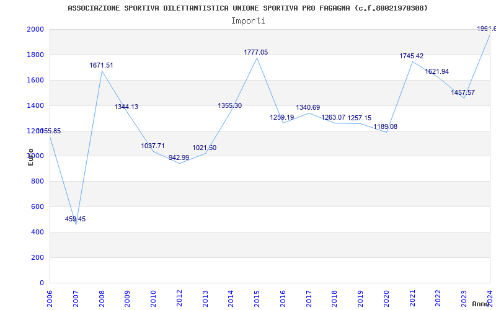The height and width of the screenshot is (310, 496).
Task: Select the 1257.15 data label
Action: point(360,118)
